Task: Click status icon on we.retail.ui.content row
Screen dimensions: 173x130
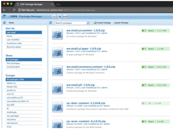Action: [144, 31]
